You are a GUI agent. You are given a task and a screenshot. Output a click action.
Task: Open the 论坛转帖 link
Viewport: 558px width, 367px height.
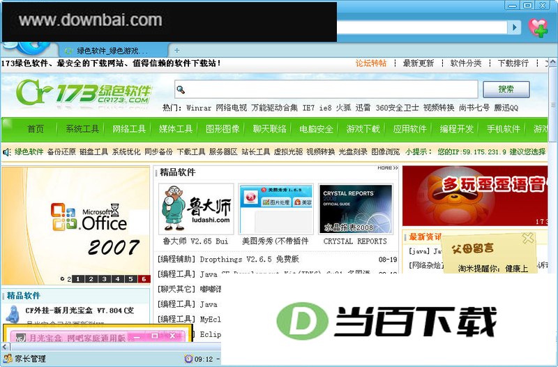pyautogui.click(x=371, y=63)
